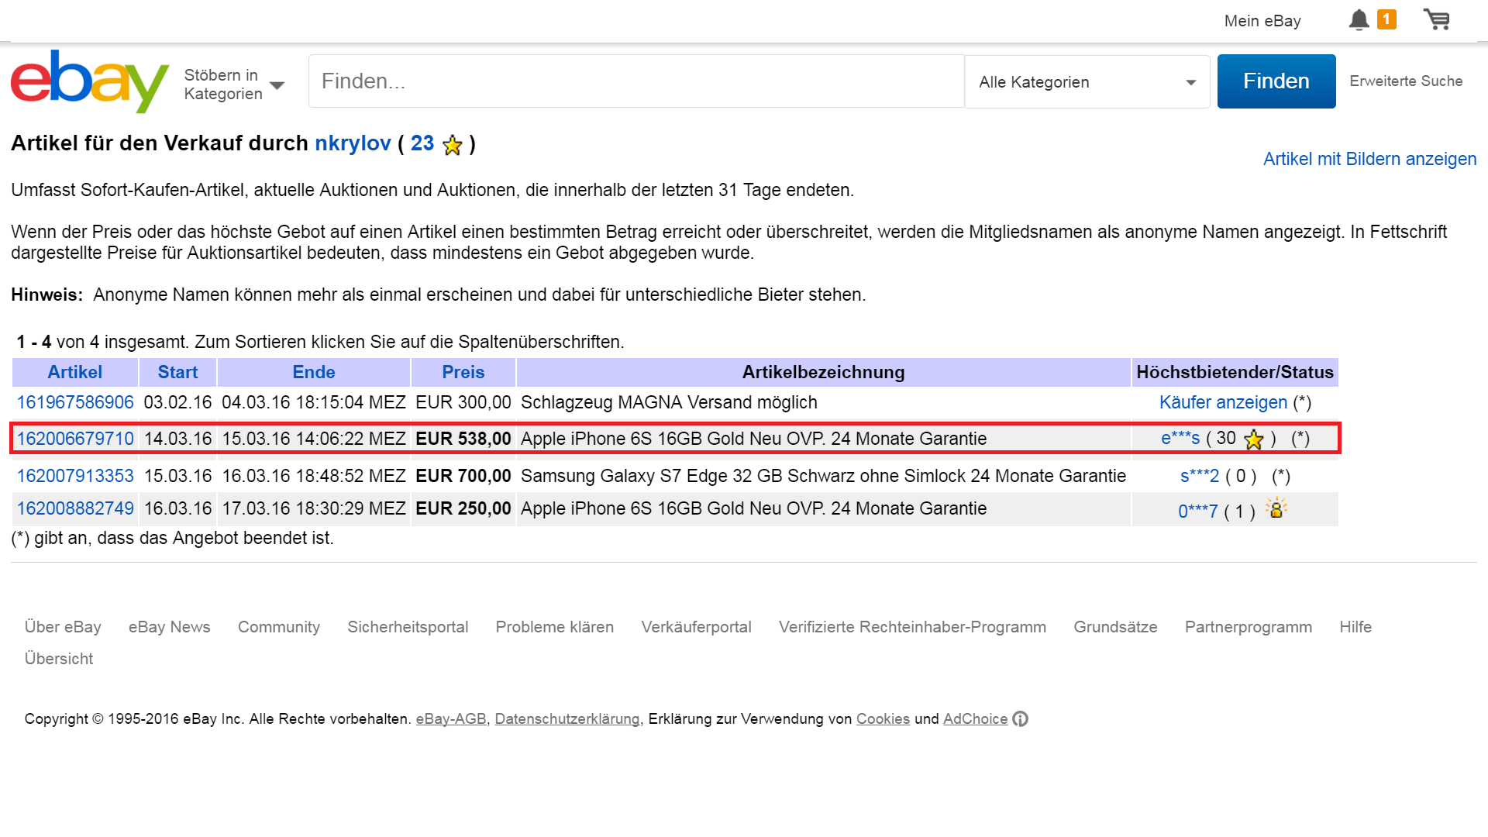Select the Schlagzeug MAGNA Versand möglich title

[x=669, y=402]
